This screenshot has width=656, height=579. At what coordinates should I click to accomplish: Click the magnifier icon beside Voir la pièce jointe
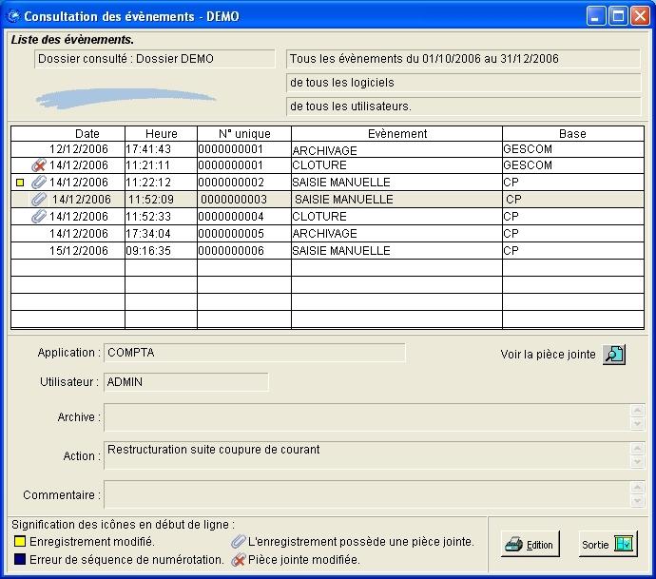614,355
